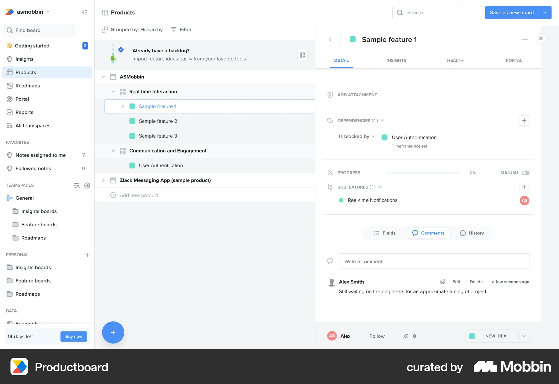Collapse the Real-time Interaction group

[113, 91]
